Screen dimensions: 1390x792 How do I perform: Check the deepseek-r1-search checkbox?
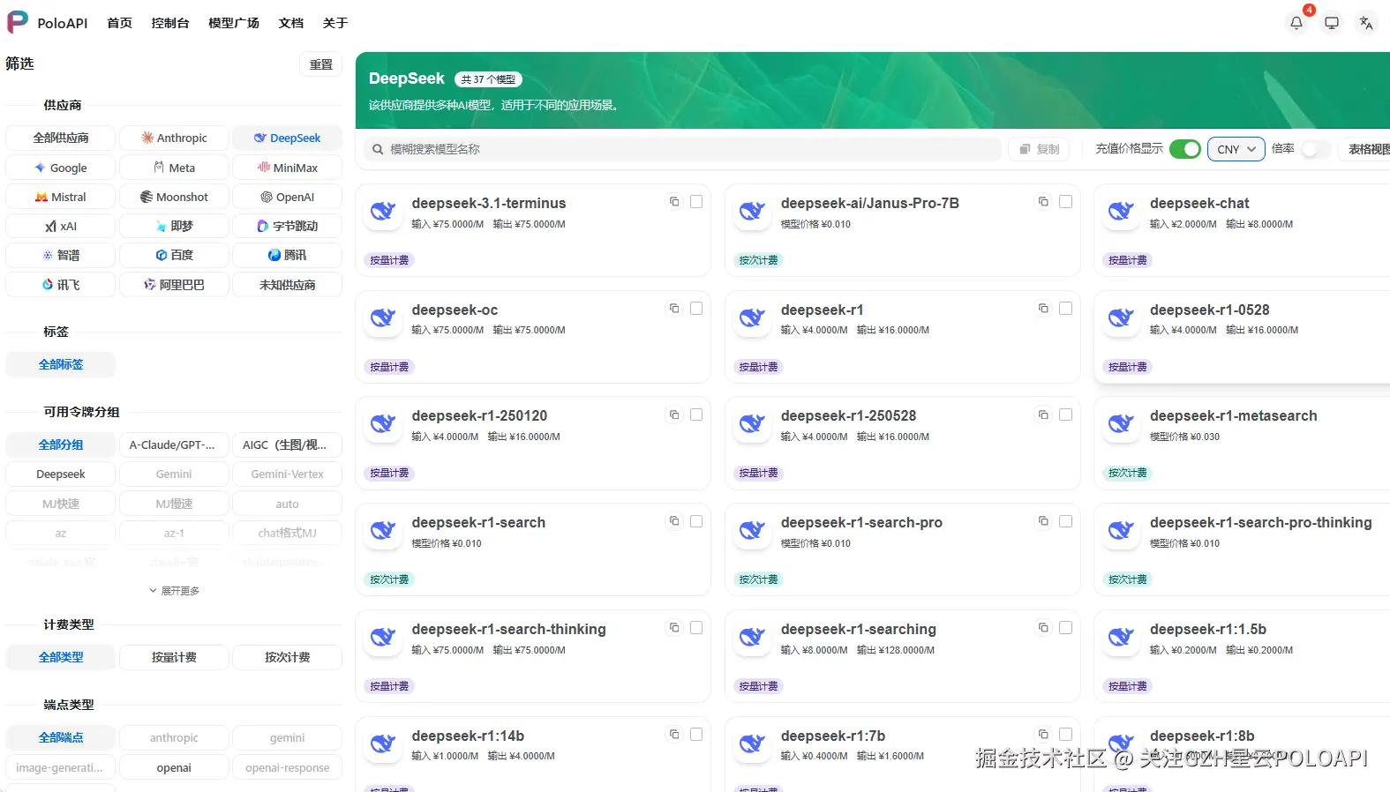[696, 521]
